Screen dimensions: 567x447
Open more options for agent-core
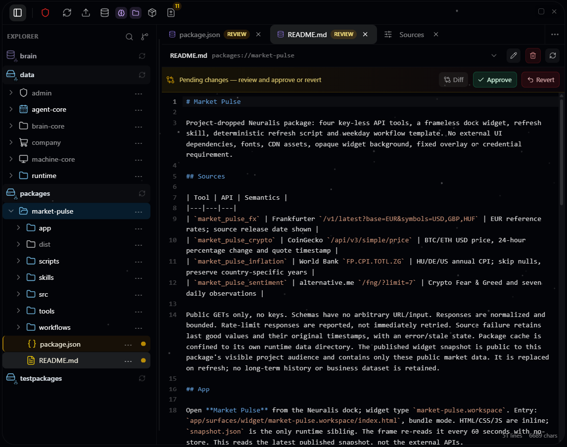tap(139, 110)
